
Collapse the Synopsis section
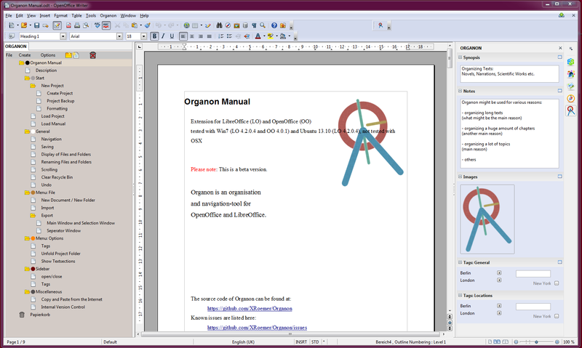(x=461, y=57)
